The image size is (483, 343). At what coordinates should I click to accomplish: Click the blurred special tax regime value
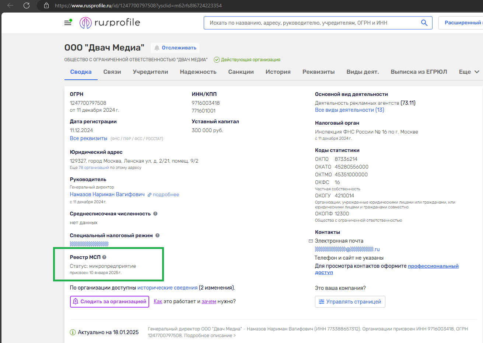click(x=89, y=244)
